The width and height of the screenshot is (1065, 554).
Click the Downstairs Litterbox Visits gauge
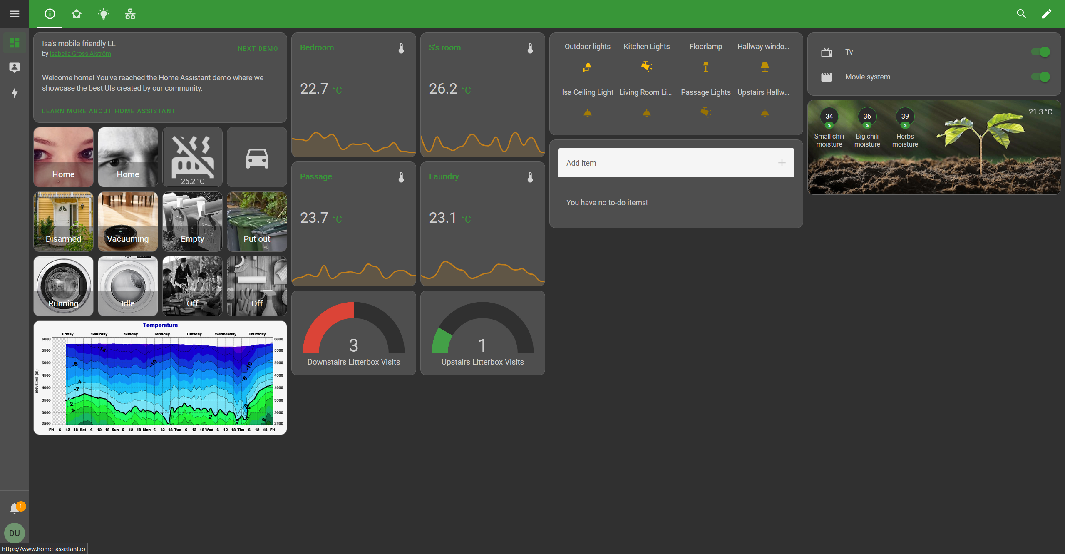point(353,333)
